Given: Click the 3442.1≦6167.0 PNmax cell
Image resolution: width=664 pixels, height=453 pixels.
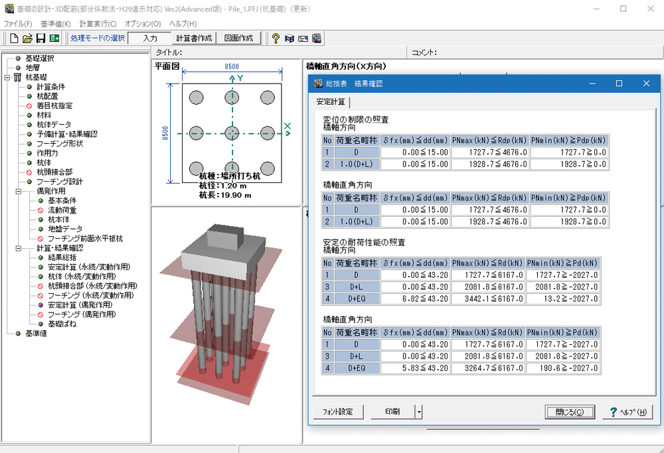Looking at the screenshot, I should click(488, 299).
